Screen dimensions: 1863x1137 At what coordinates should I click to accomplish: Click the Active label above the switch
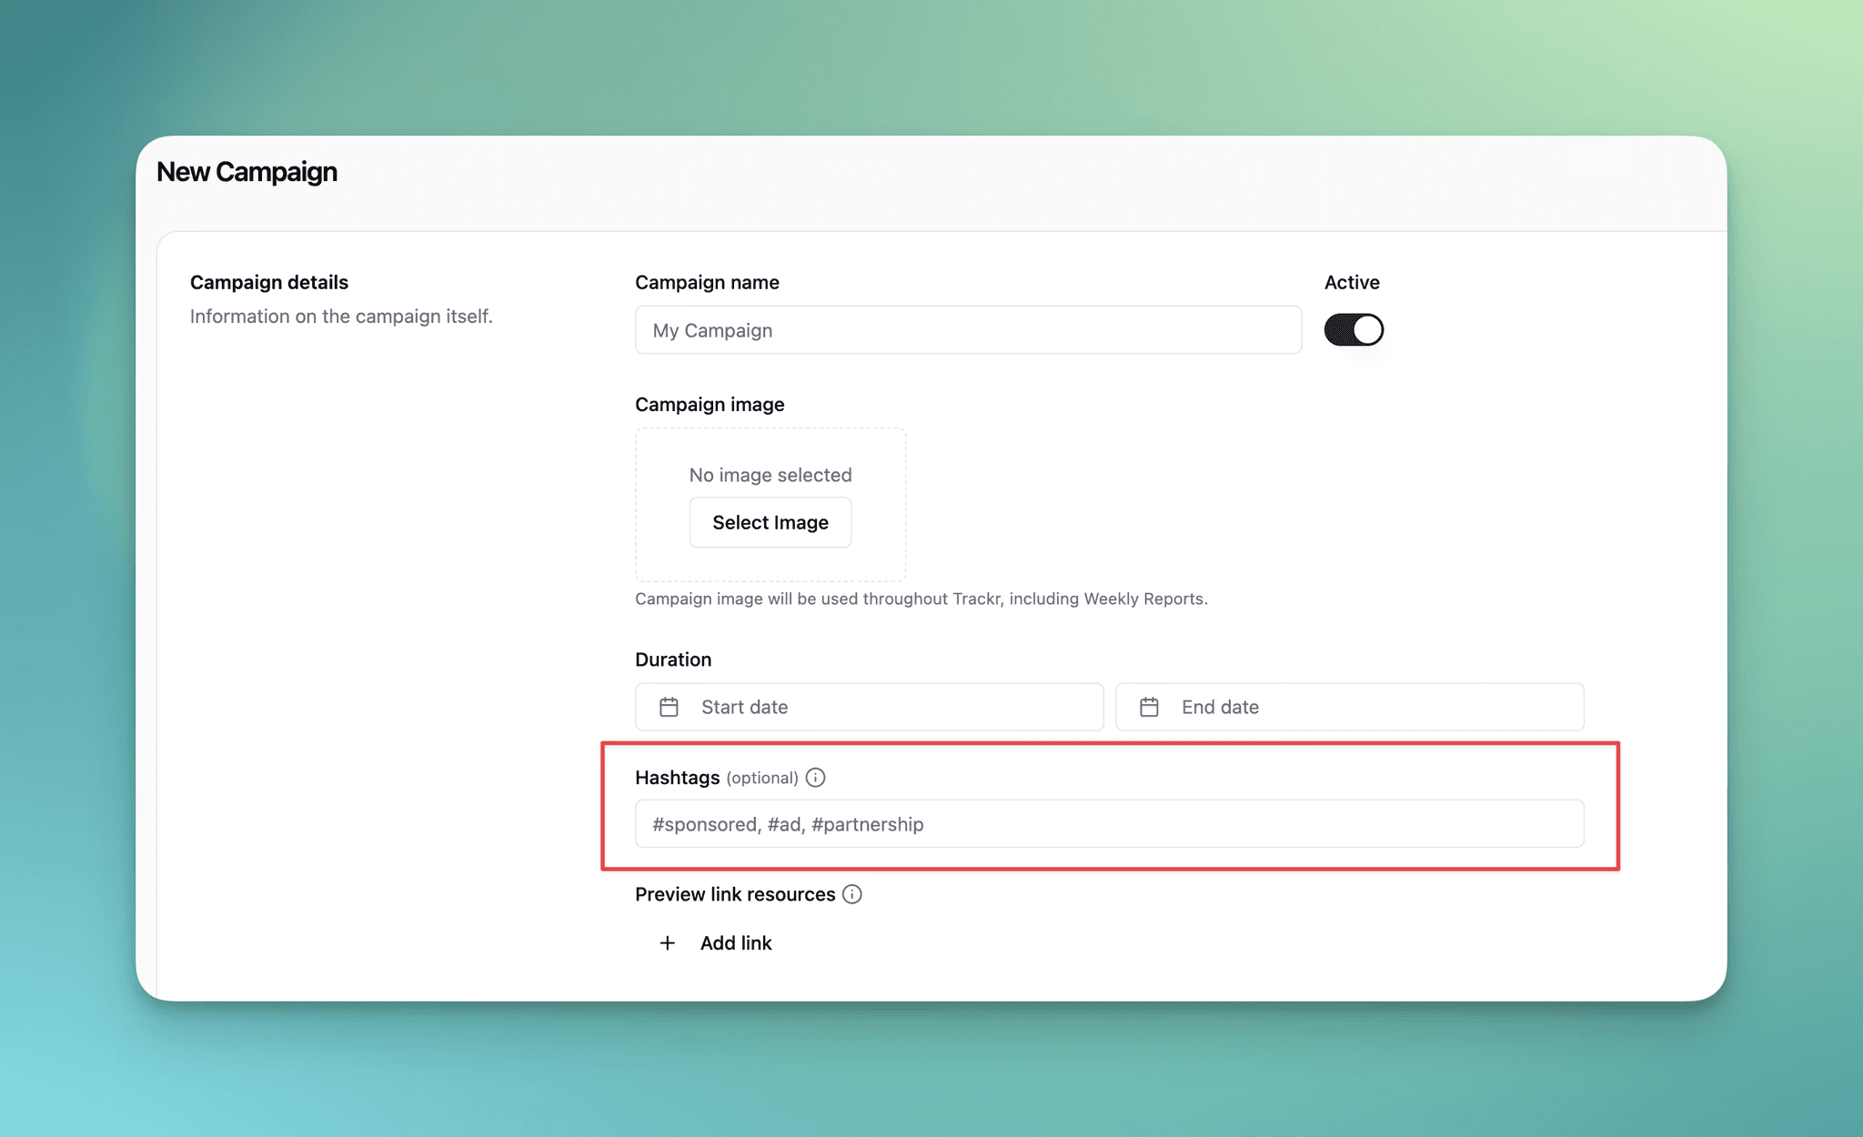click(x=1352, y=282)
